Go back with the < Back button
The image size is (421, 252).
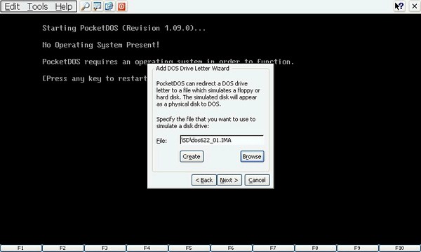(x=204, y=180)
